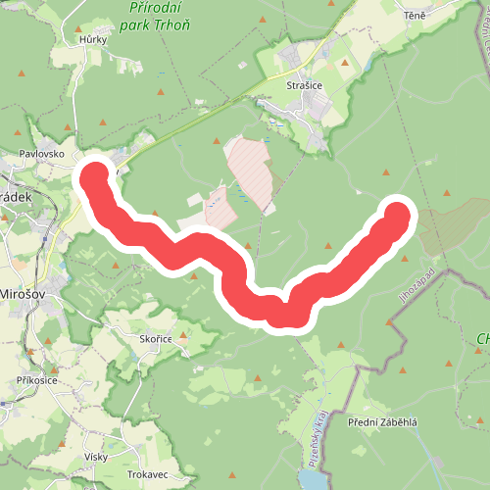
Task: Click the peak triangle at bottom near Trokavec
Action: click(x=232, y=475)
